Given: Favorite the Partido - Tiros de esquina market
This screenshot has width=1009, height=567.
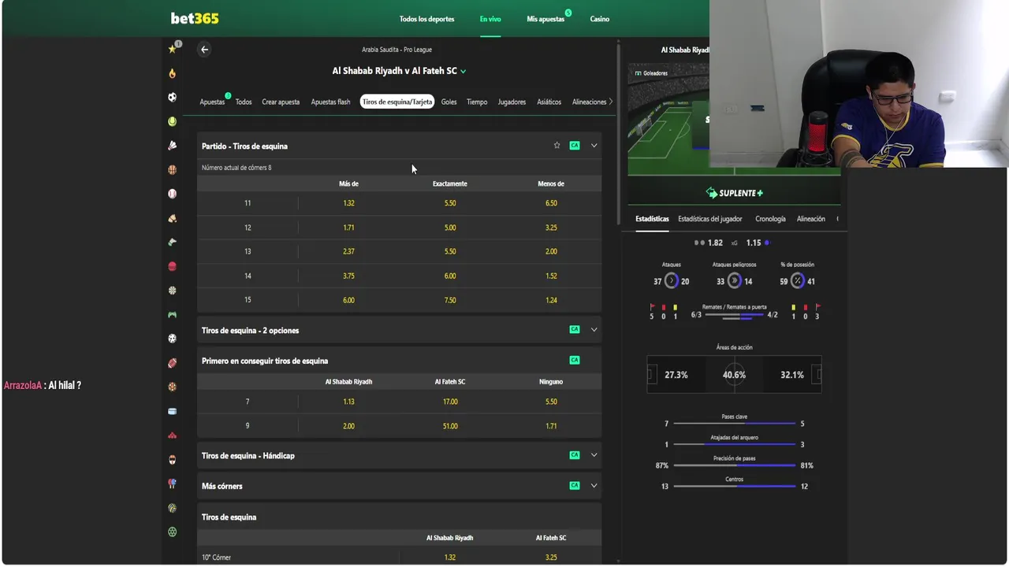Looking at the screenshot, I should coord(557,146).
